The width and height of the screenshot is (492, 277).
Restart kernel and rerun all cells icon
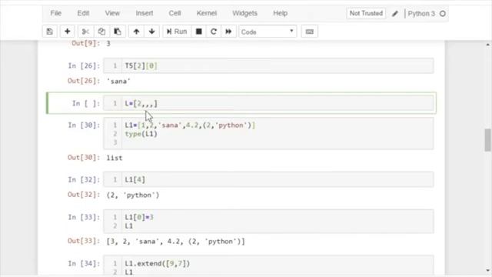point(228,32)
